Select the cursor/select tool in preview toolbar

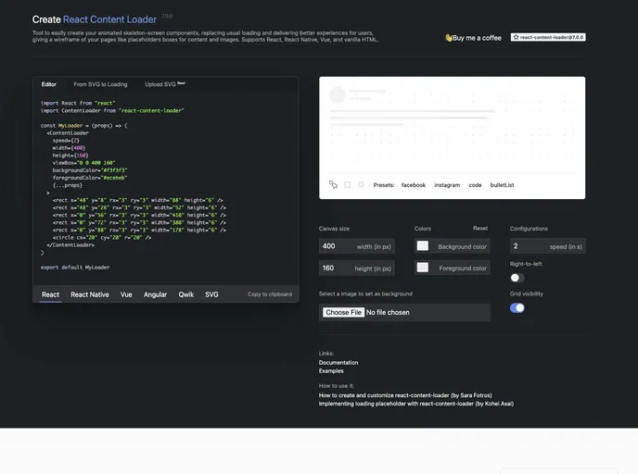[x=333, y=184]
